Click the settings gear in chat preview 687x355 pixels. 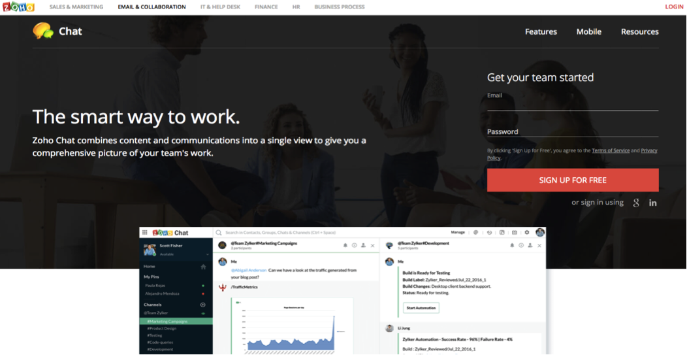tap(527, 232)
